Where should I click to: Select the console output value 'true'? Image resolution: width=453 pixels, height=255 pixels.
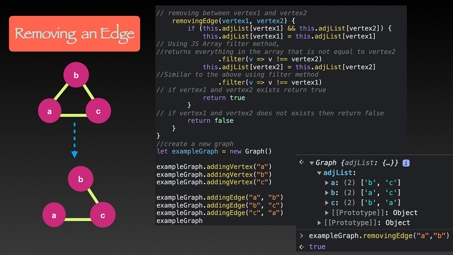coord(317,247)
